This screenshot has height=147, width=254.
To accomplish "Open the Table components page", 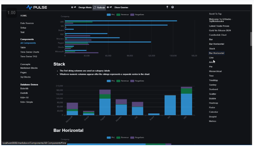I will 23,48.
